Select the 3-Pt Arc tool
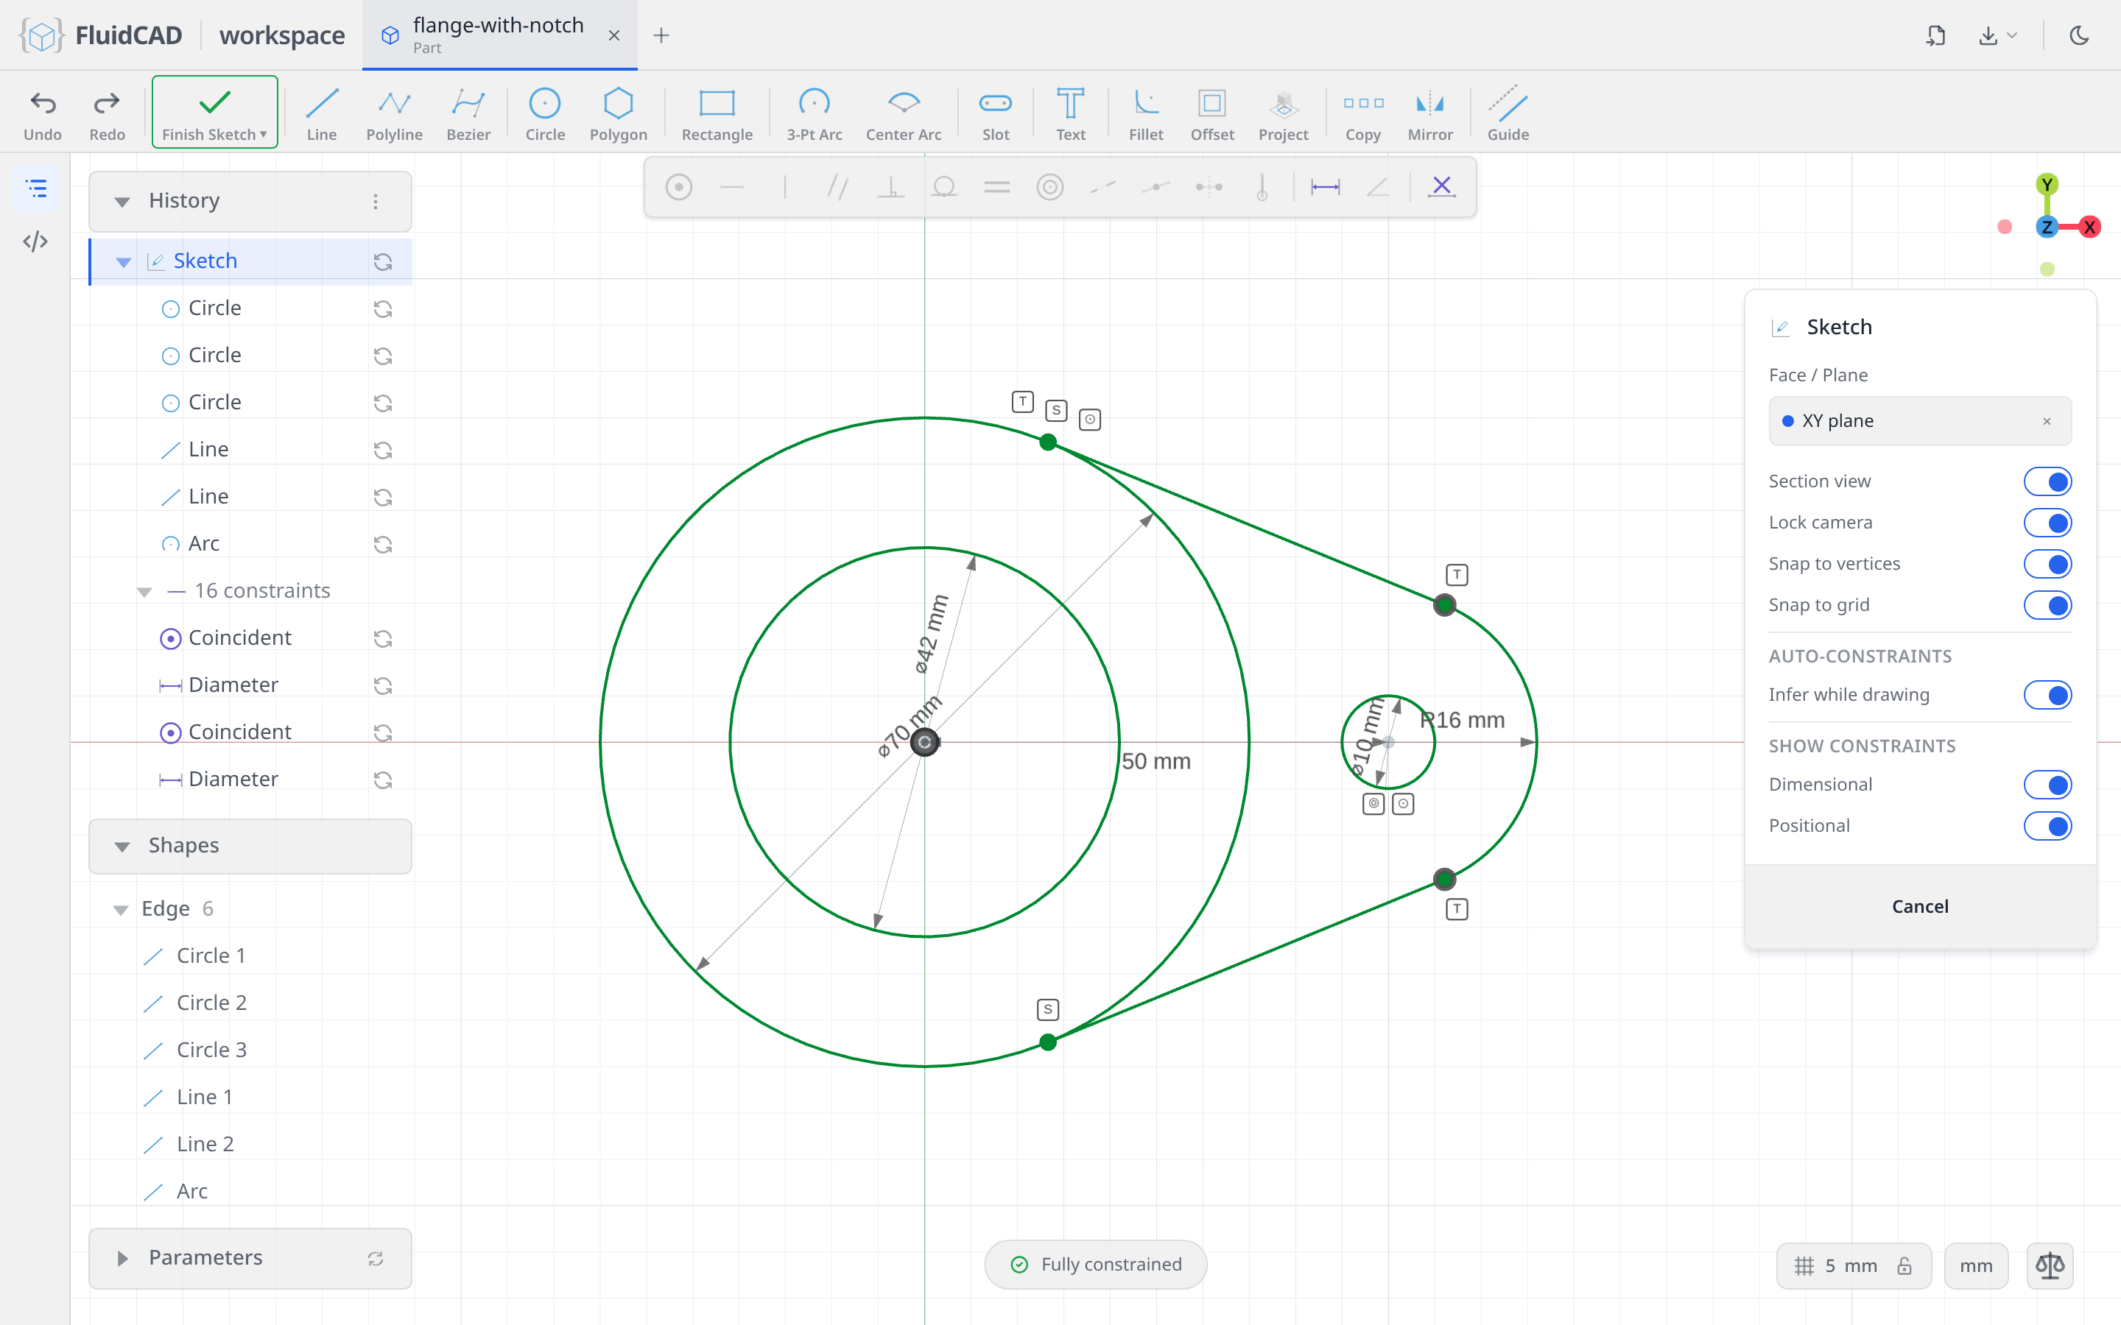The image size is (2121, 1325). coord(815,114)
